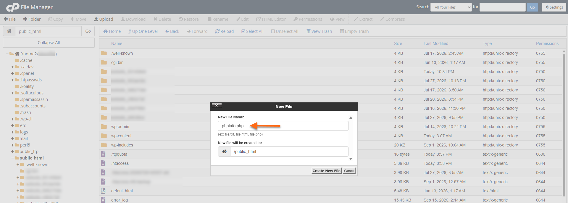Collapse the public_html tree folder
Image resolution: width=568 pixels, height=203 pixels.
pos(12,158)
